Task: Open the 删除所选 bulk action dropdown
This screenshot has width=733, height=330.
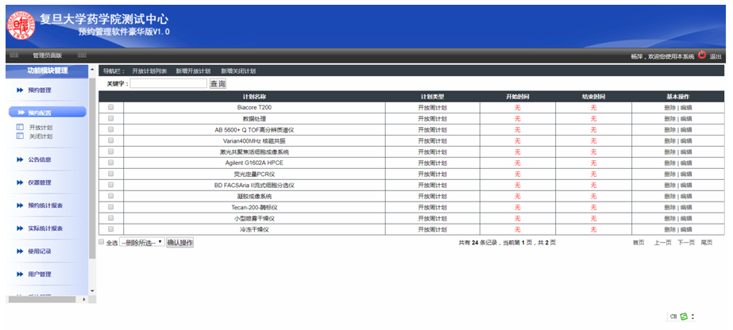Action: point(141,242)
